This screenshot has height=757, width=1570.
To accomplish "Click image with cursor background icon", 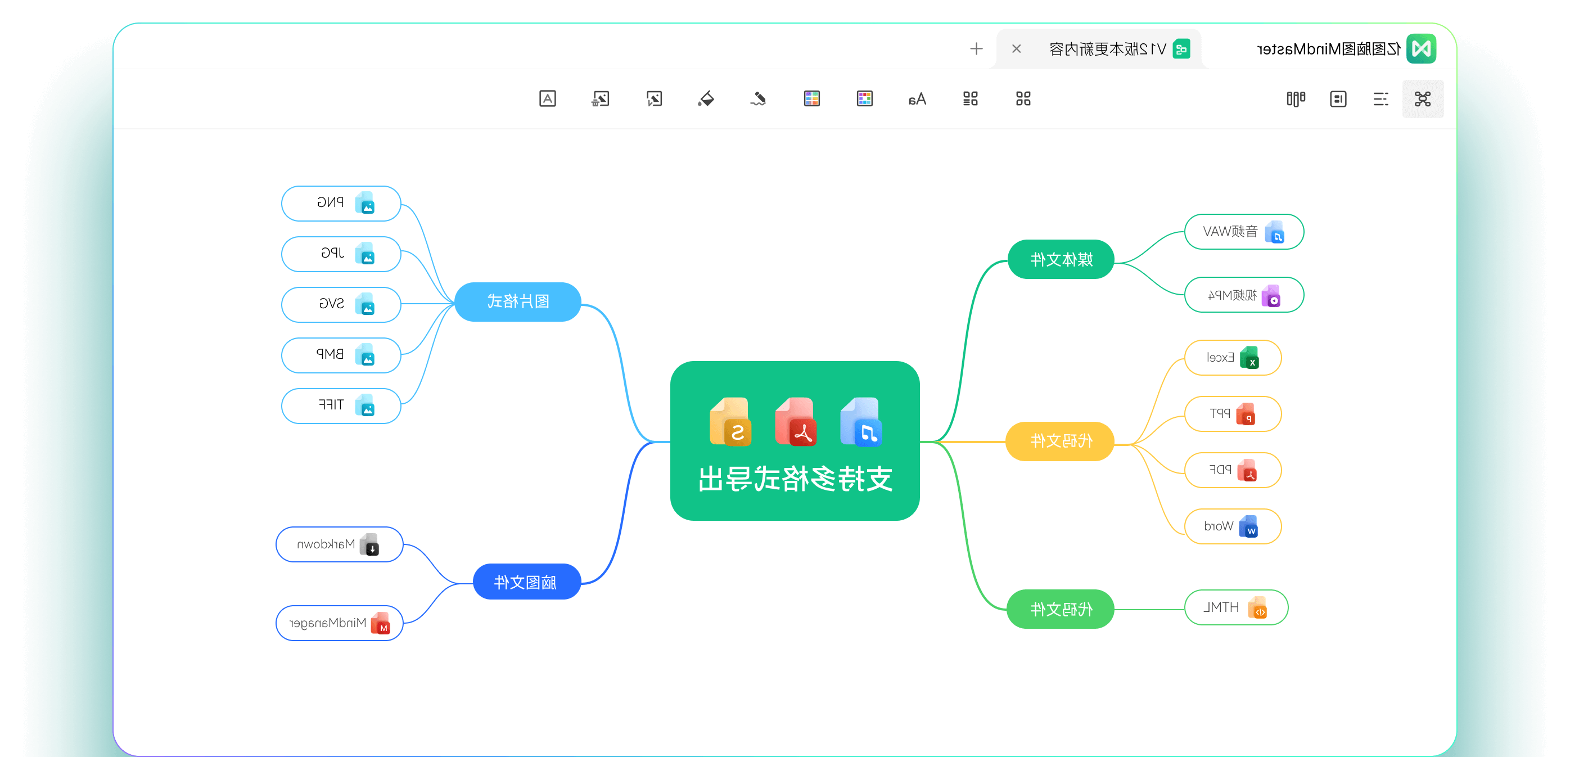I will coord(654,99).
